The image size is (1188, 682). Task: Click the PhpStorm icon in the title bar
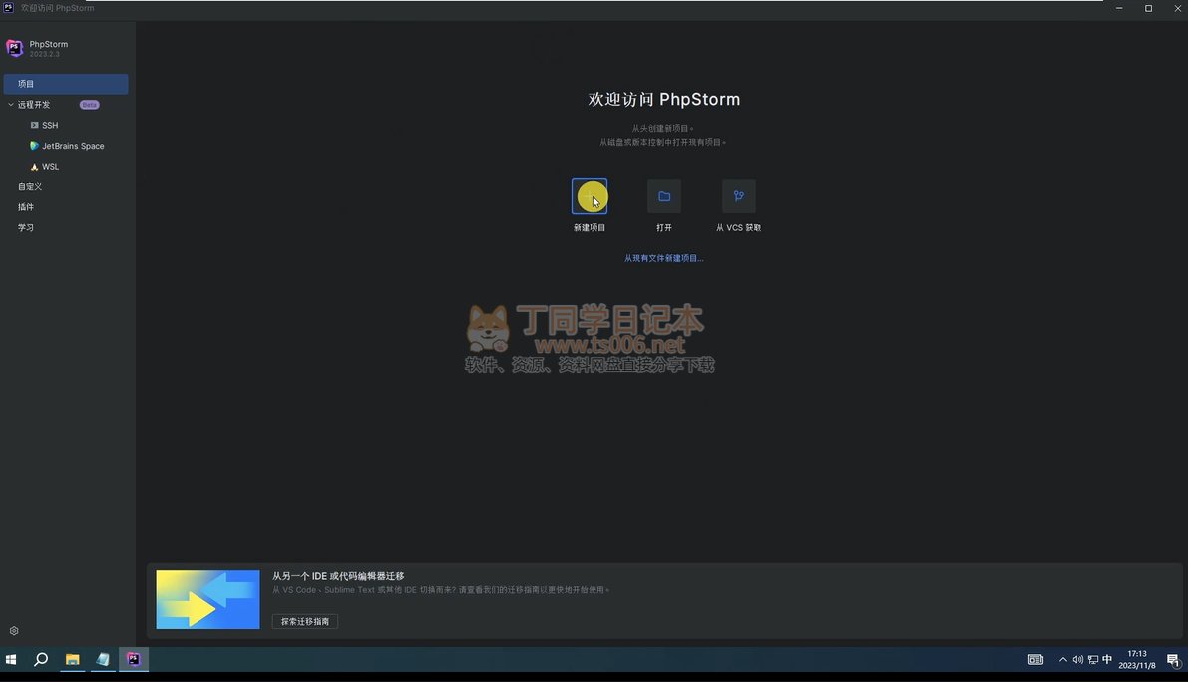[x=8, y=8]
